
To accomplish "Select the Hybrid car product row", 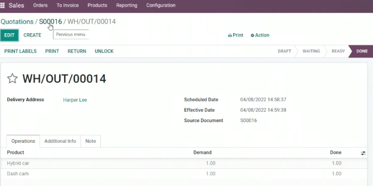I will tap(183, 163).
